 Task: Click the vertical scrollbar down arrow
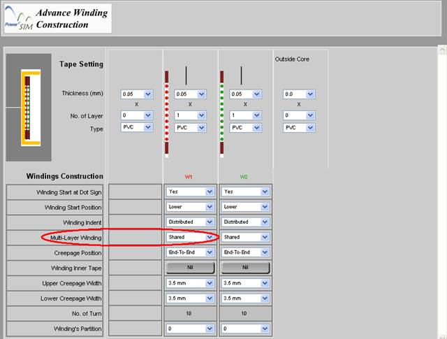pyautogui.click(x=441, y=334)
